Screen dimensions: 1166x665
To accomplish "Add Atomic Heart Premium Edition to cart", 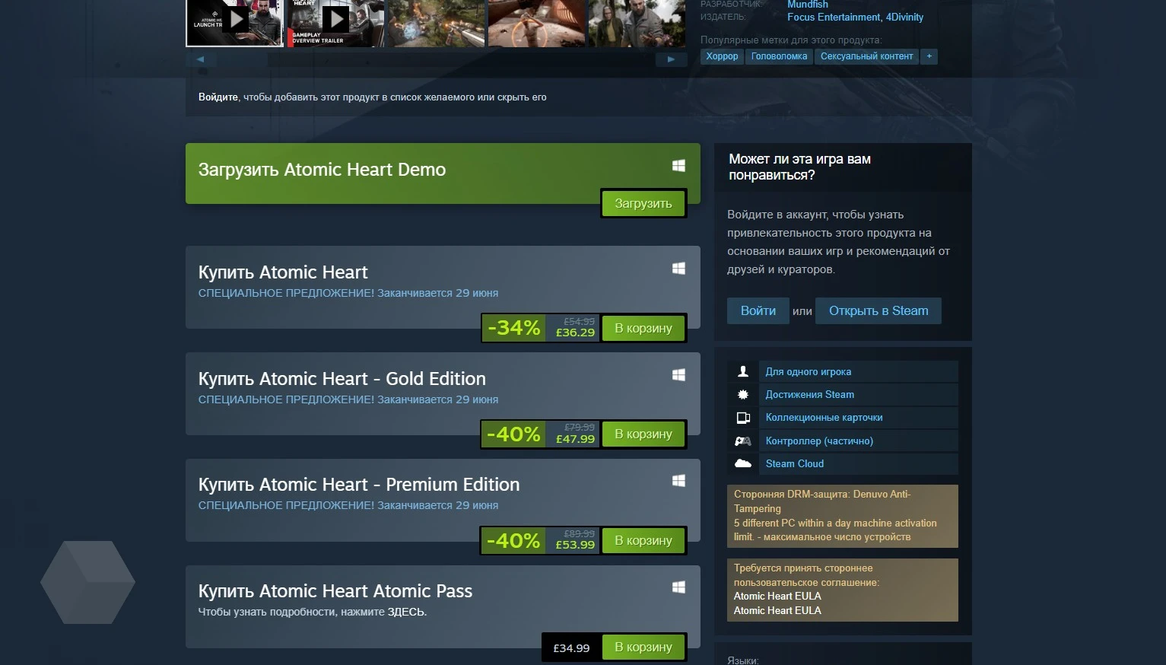I will pyautogui.click(x=643, y=540).
